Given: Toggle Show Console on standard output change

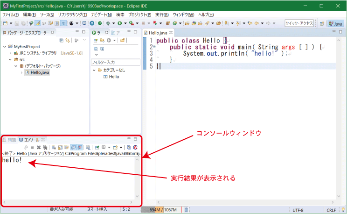Looking at the screenshot, I should (x=73, y=147).
